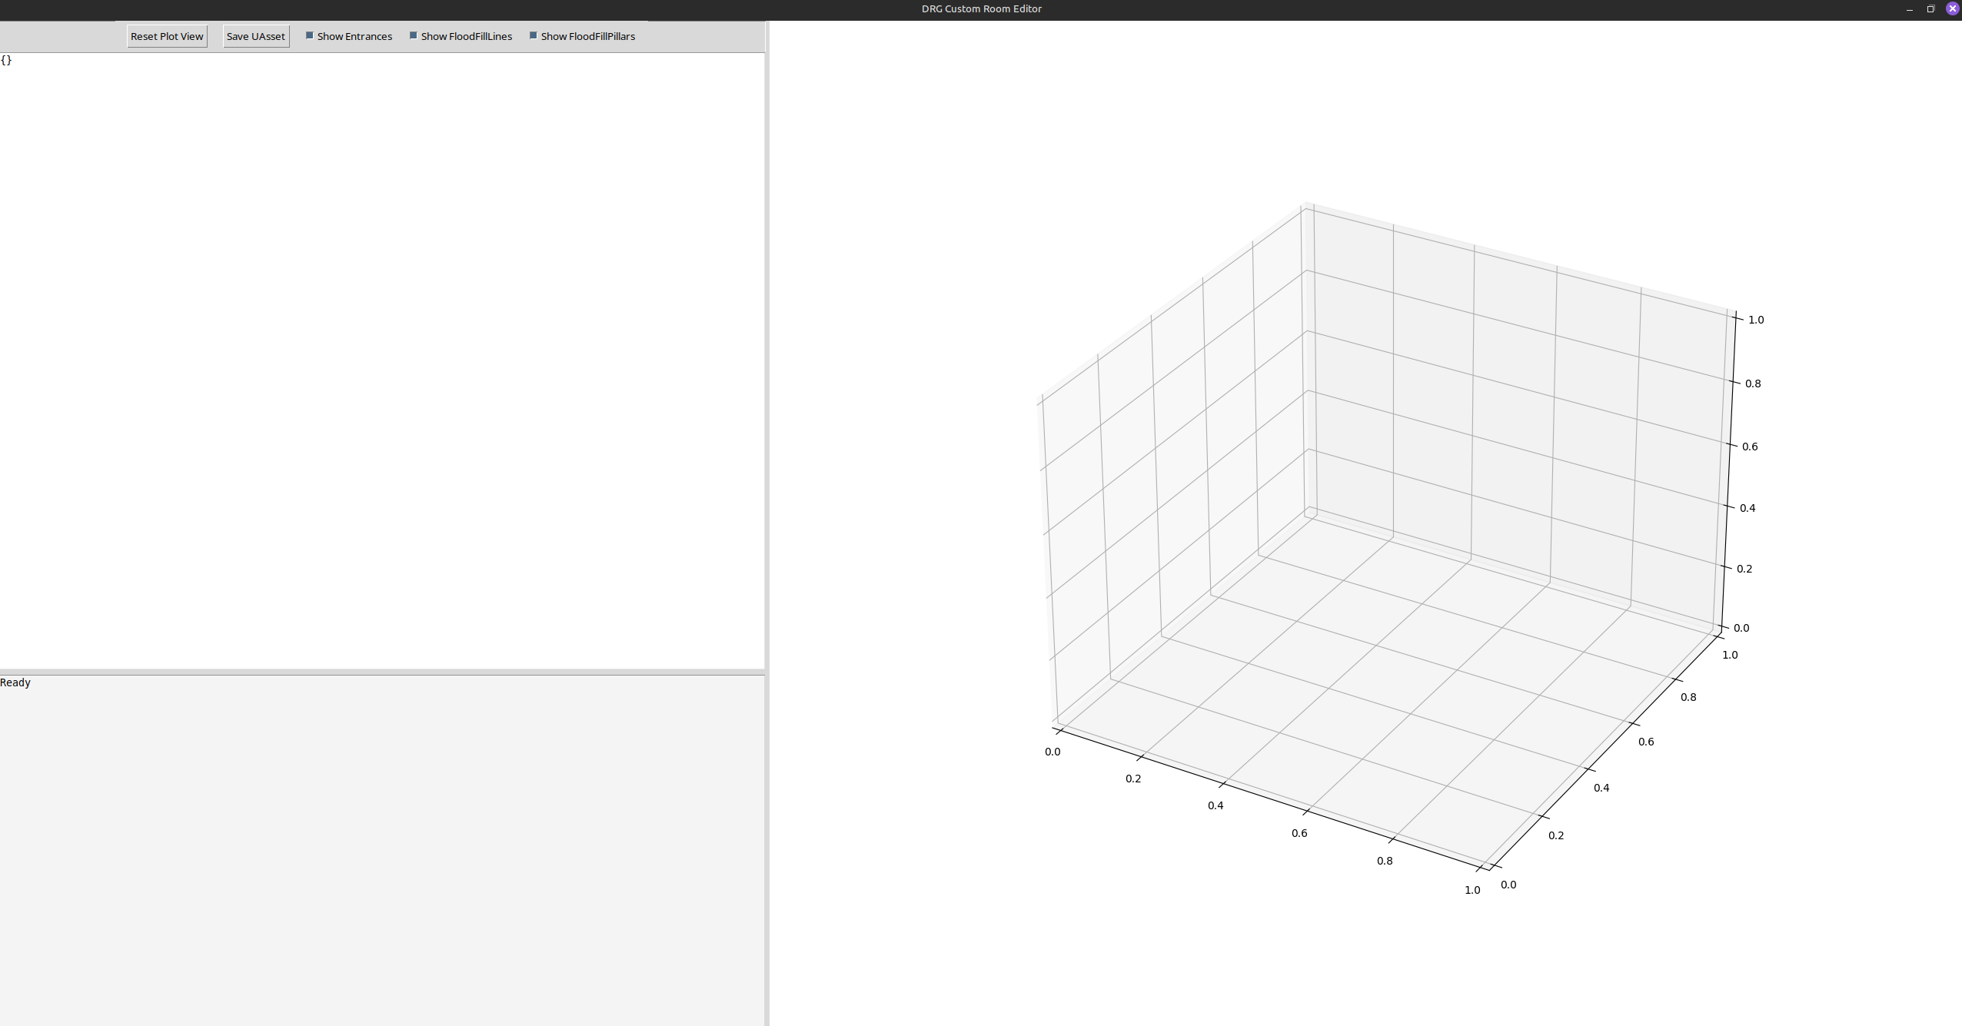
Task: Grab the divider between editor and status log
Action: pos(382,672)
